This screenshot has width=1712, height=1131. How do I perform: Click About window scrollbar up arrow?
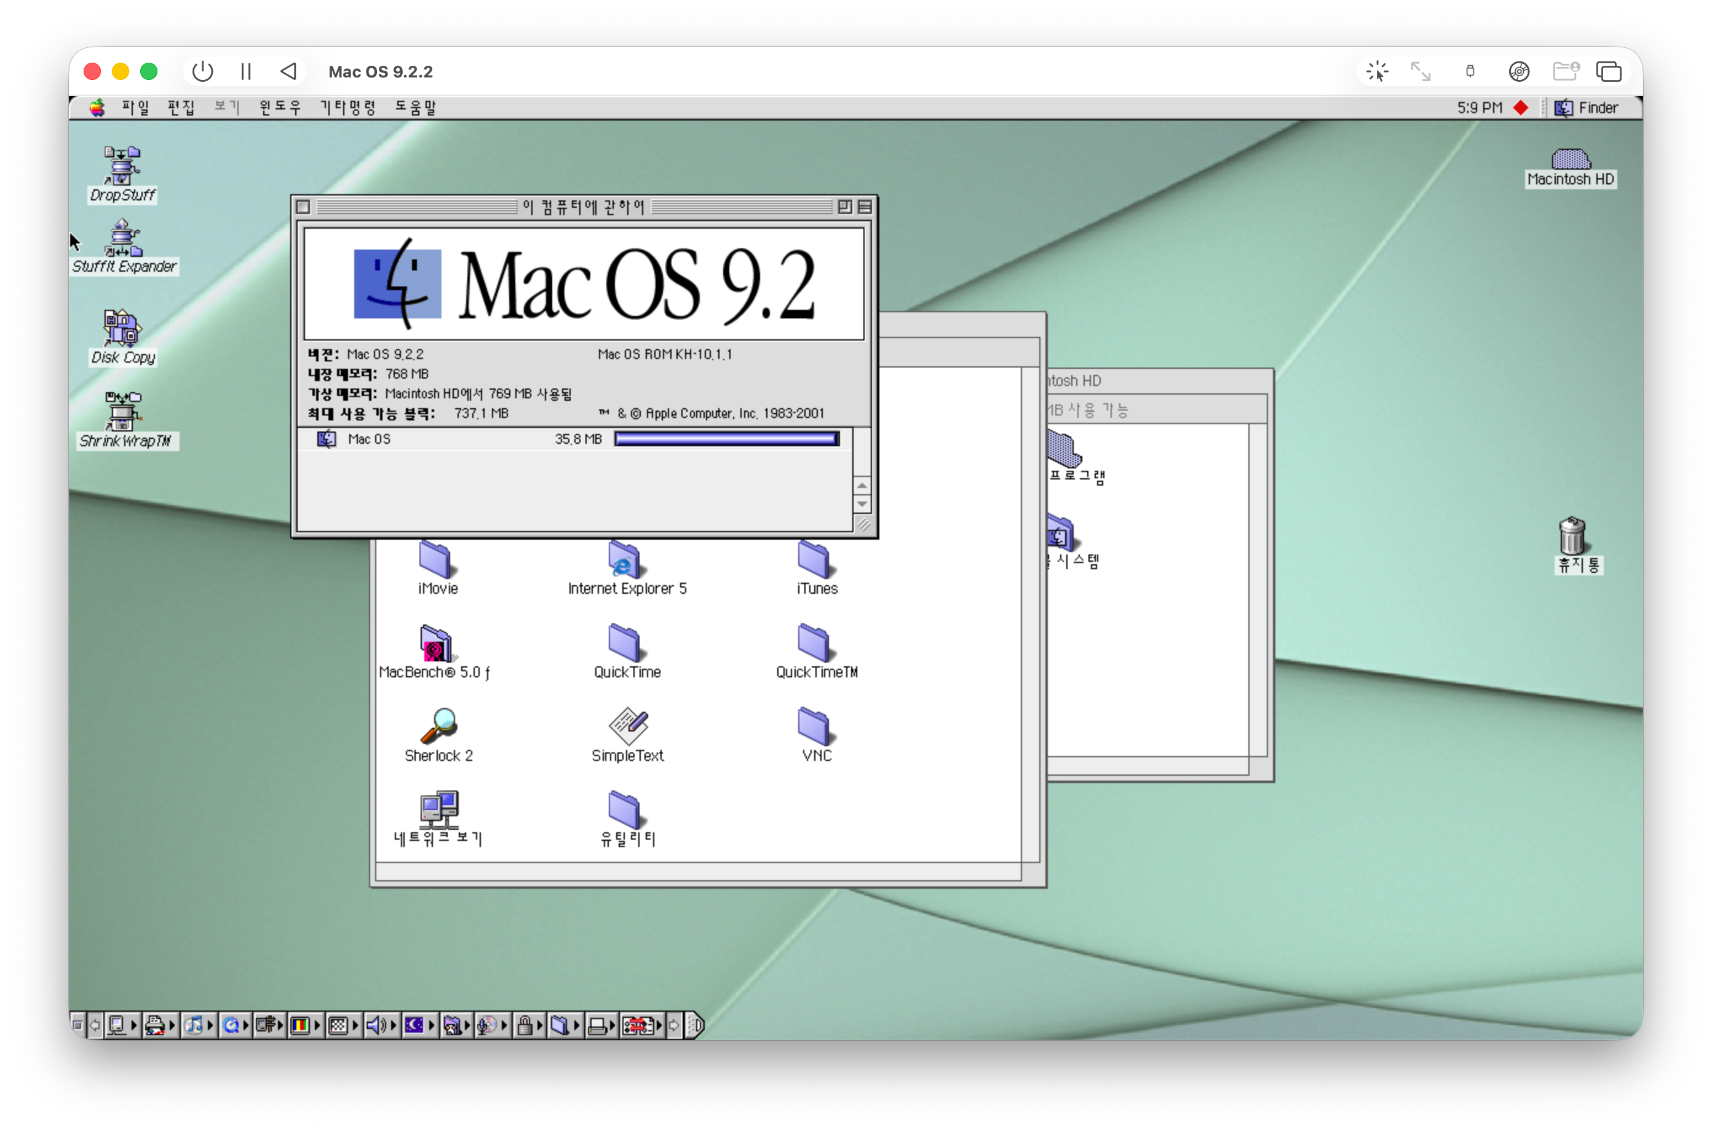coord(862,486)
